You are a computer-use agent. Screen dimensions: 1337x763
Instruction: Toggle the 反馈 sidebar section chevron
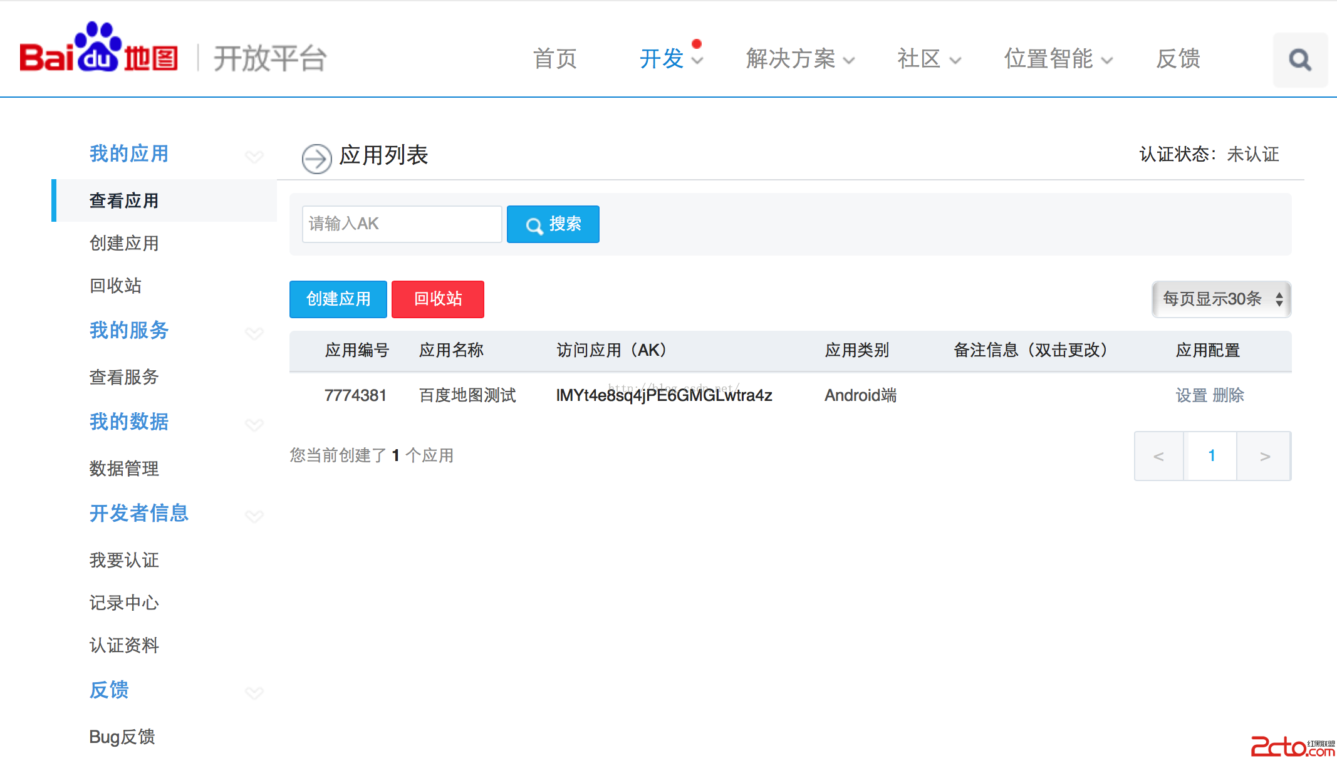[254, 692]
